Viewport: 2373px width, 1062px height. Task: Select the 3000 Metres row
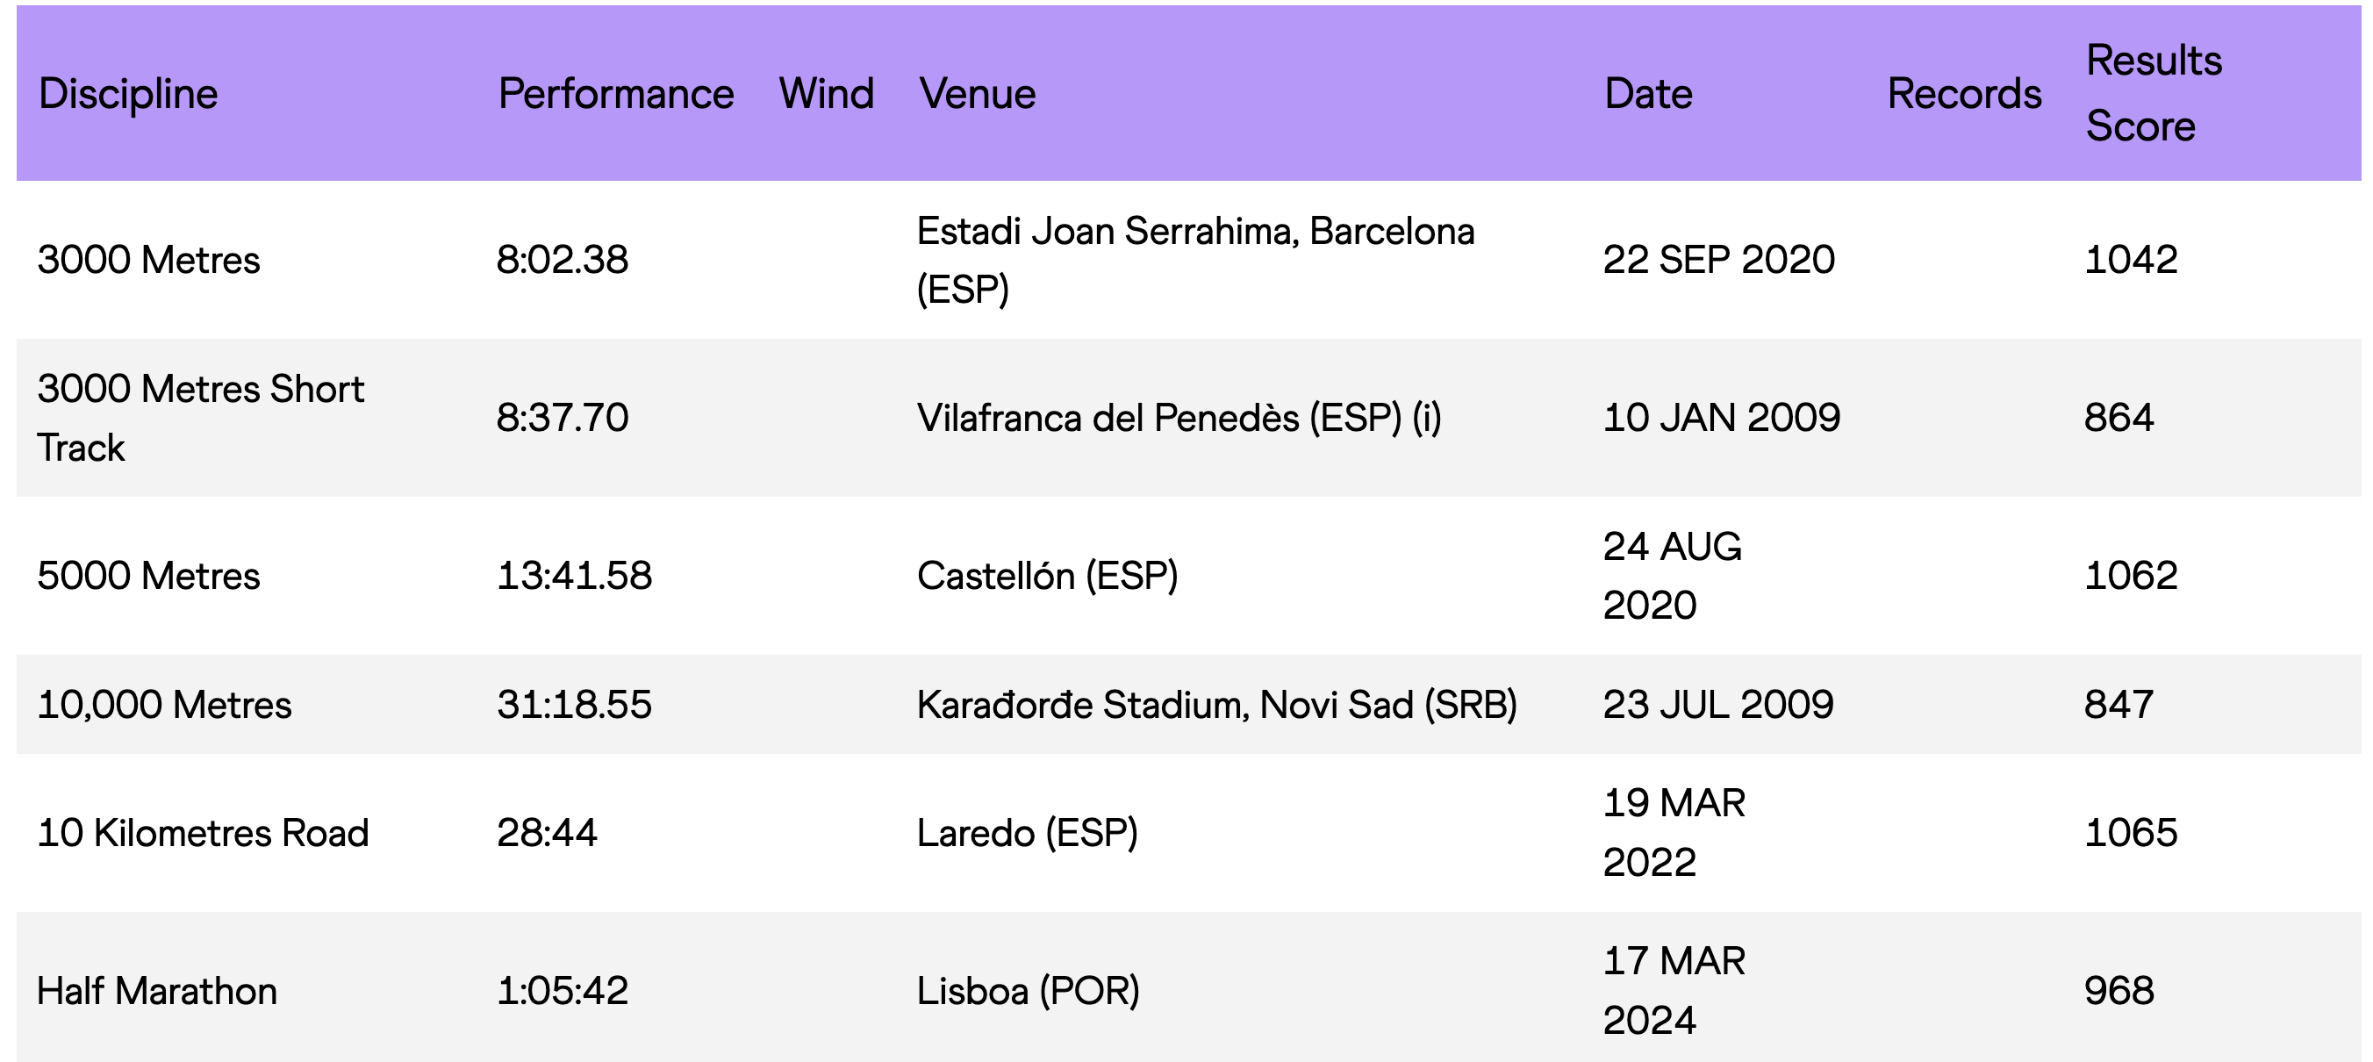coord(1188,260)
